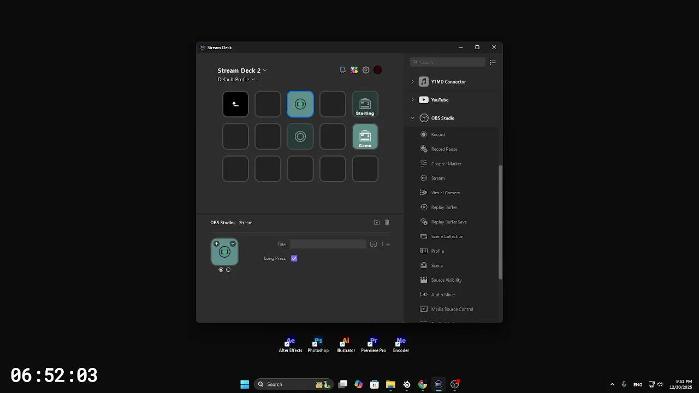Image resolution: width=699 pixels, height=393 pixels.
Task: Open the Windows Start menu
Action: click(x=245, y=384)
